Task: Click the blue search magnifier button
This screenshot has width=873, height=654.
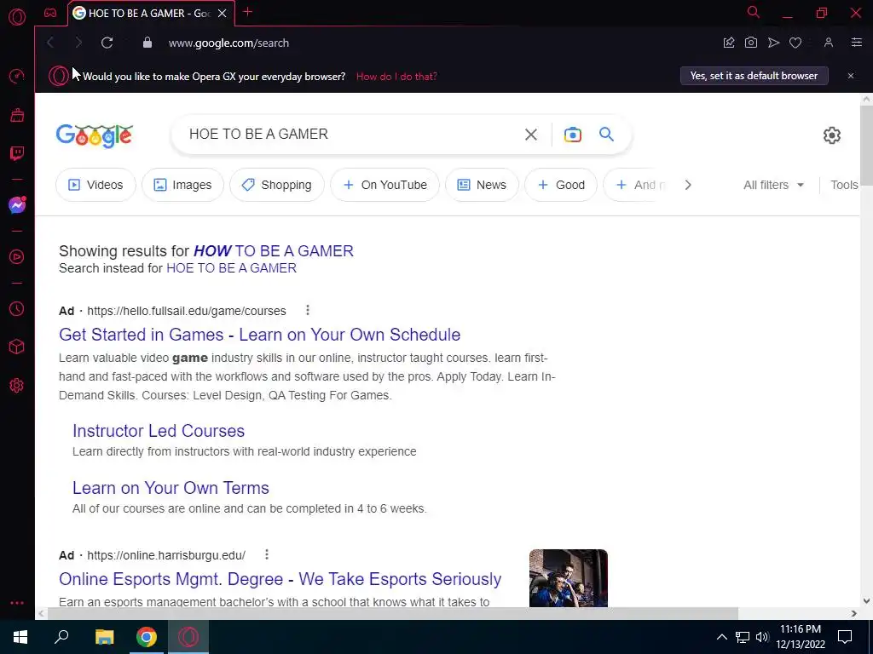Action: (x=606, y=134)
